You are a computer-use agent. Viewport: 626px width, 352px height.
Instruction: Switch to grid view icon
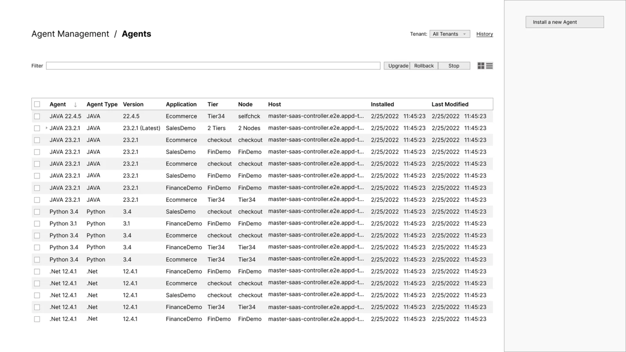[x=481, y=66]
